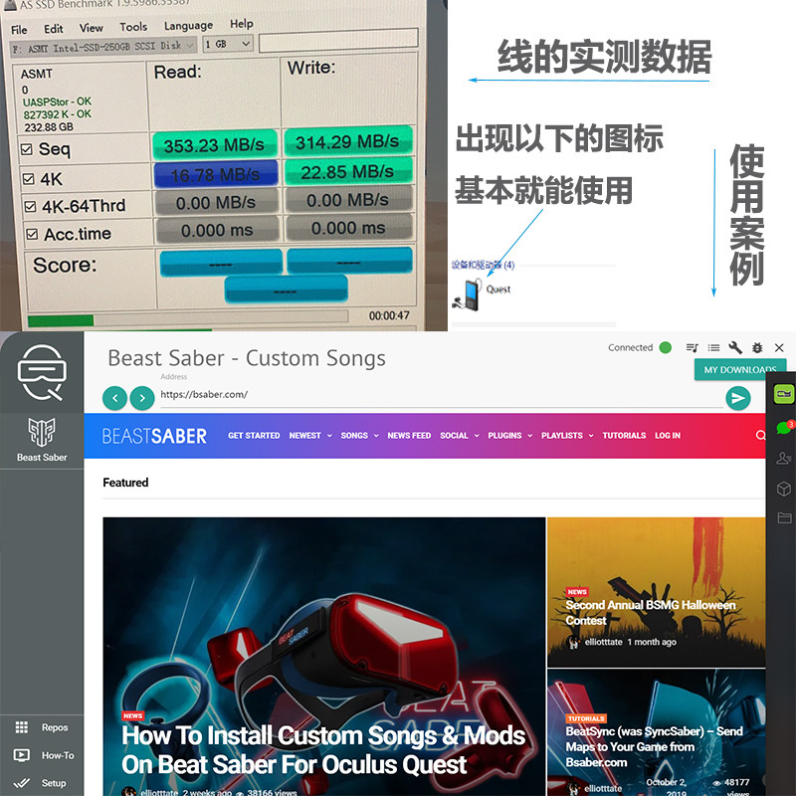Expand the PLAYLISTS menu arrow

[x=591, y=436]
